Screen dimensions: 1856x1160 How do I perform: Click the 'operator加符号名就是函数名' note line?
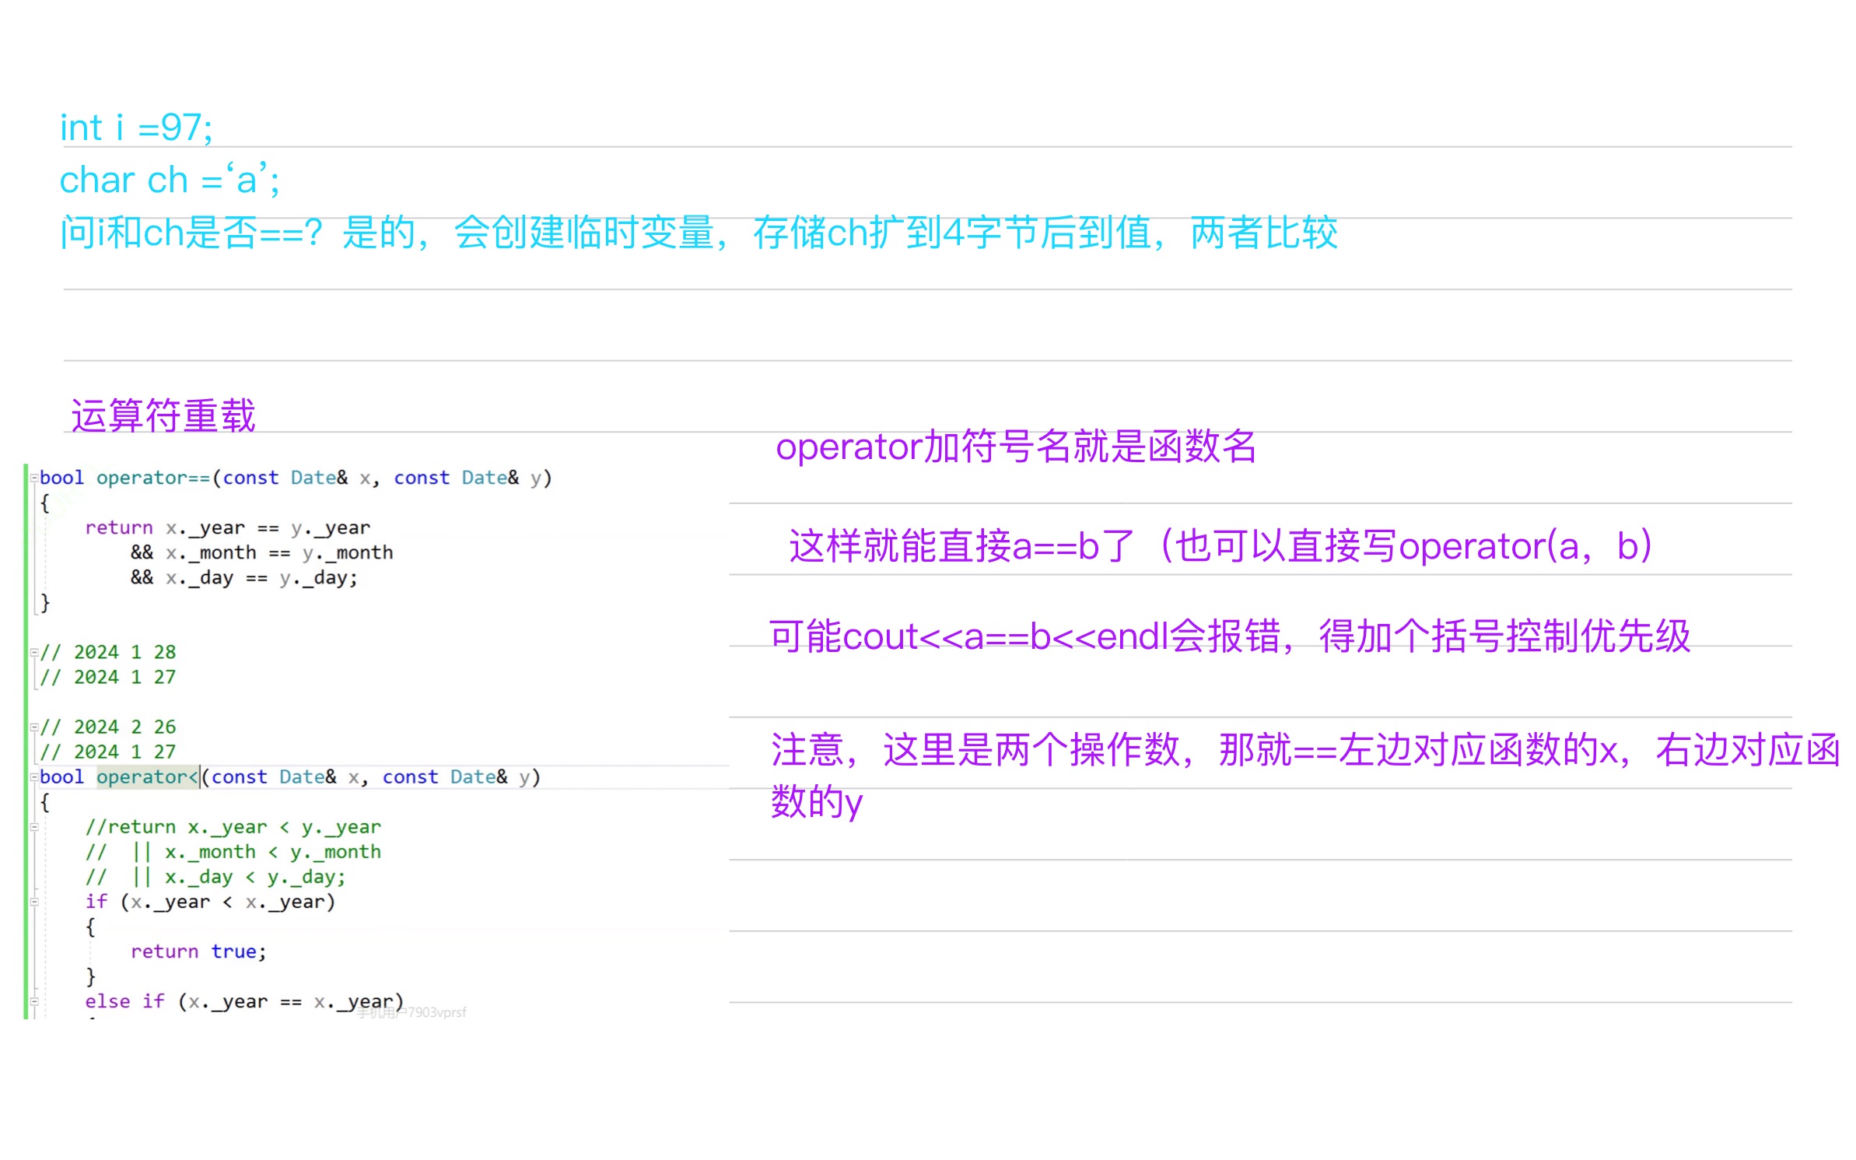(x=1015, y=447)
